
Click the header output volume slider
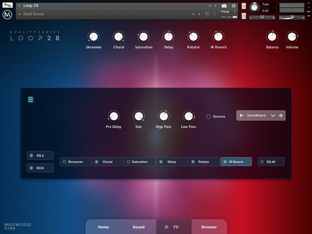[292, 18]
